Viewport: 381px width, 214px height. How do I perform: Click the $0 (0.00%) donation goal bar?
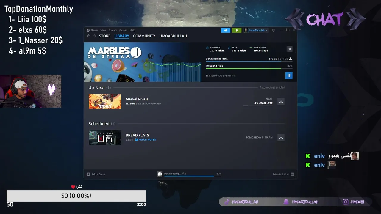click(x=76, y=196)
